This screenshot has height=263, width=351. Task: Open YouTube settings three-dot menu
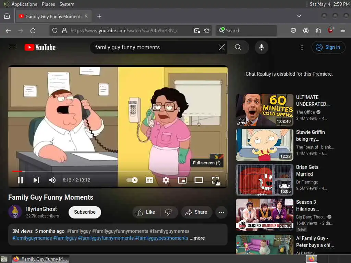pyautogui.click(x=302, y=47)
